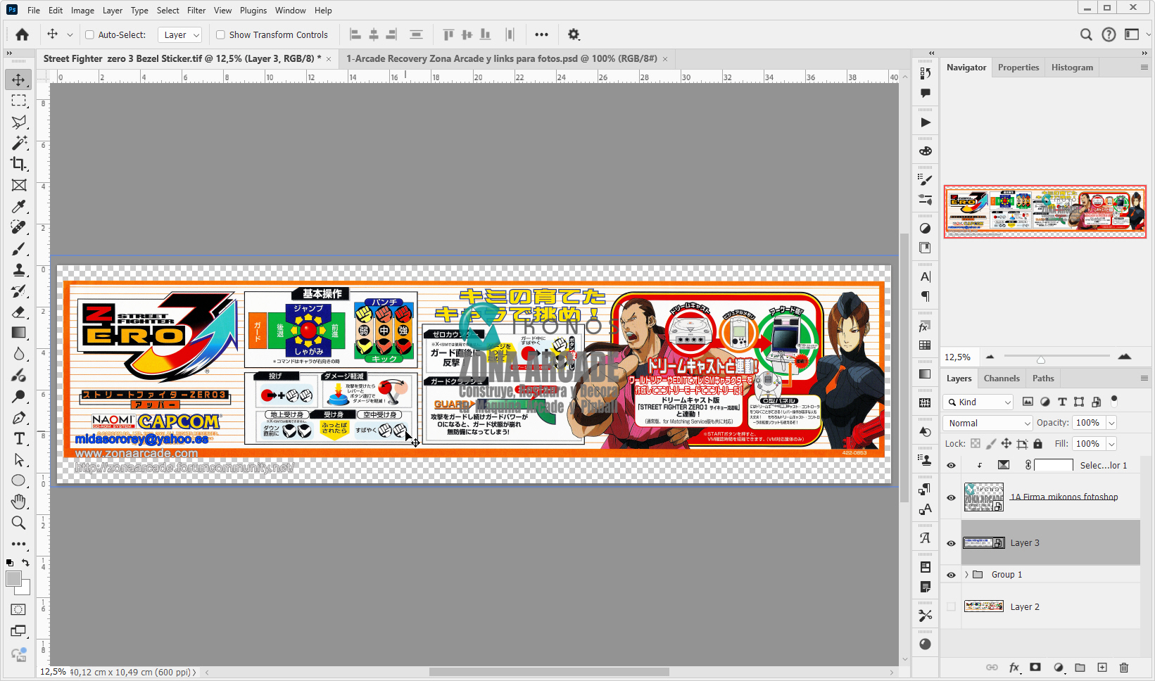Enable Show Transform Controls
Image resolution: width=1155 pixels, height=681 pixels.
coord(220,34)
